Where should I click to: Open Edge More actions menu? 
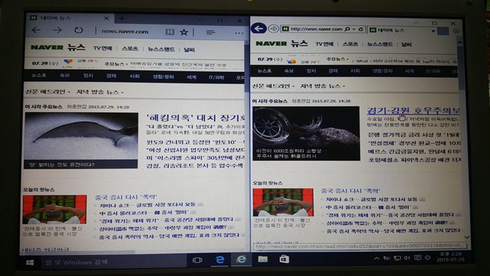[239, 32]
